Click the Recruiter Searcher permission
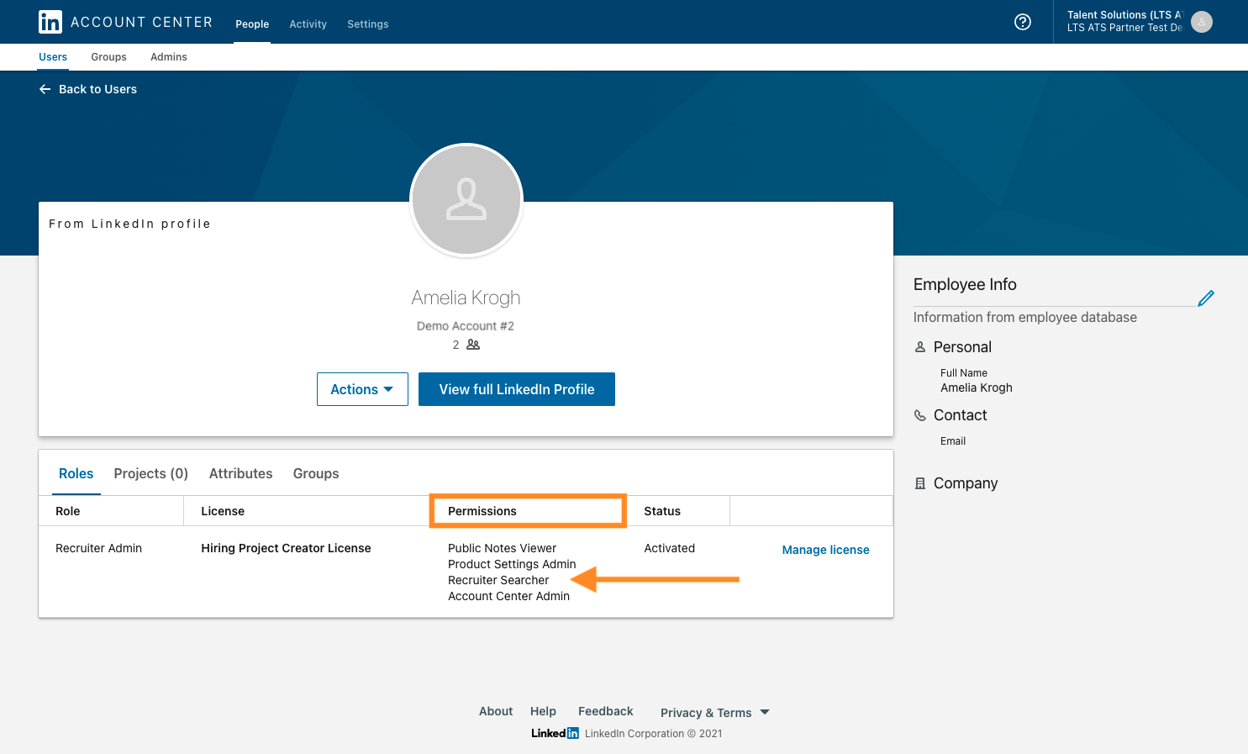1248x754 pixels. [x=498, y=580]
